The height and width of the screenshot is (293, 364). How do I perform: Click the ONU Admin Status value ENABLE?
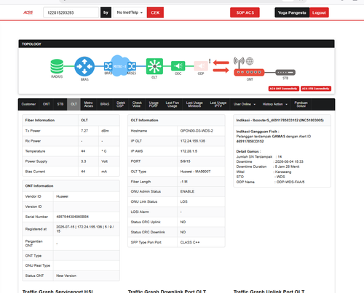187,191
